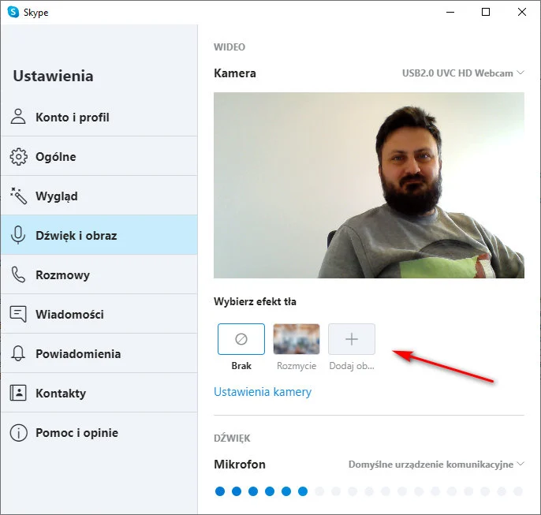Viewport: 541px width, 515px height.
Task: Click the Konto i profil person icon
Action: pos(18,118)
